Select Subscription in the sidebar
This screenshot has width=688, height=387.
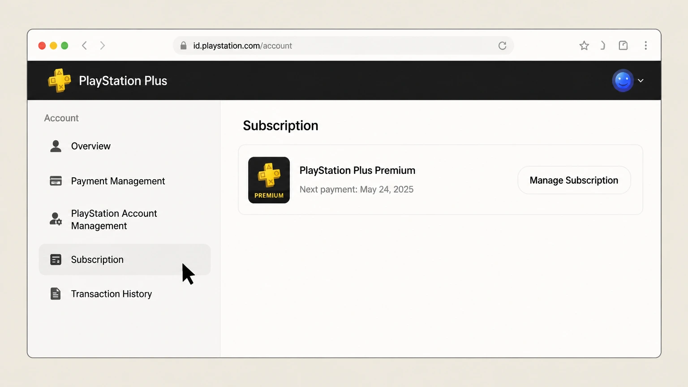[125, 259]
